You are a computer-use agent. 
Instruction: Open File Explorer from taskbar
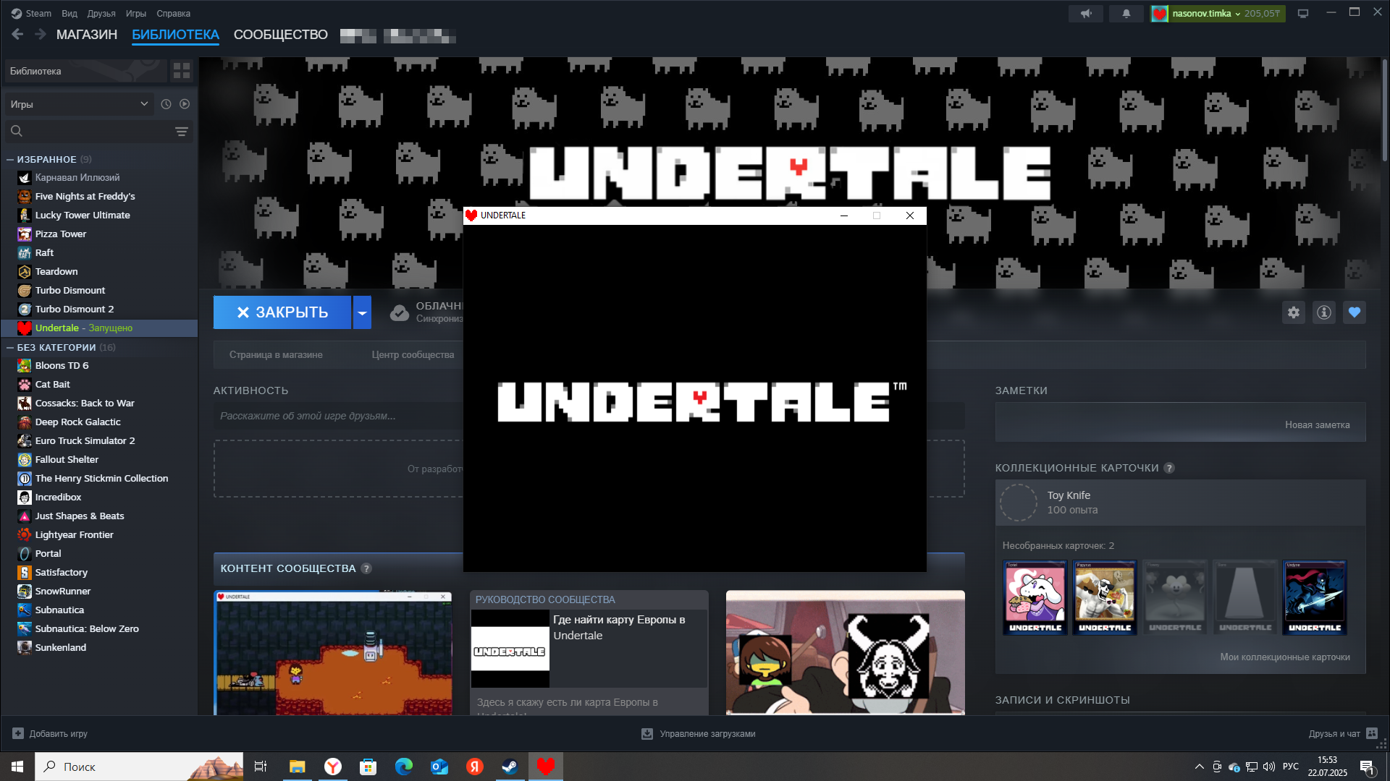point(297,767)
